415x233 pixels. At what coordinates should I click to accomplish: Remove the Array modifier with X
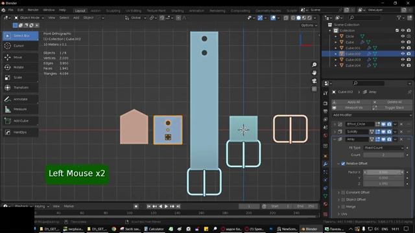(401, 139)
